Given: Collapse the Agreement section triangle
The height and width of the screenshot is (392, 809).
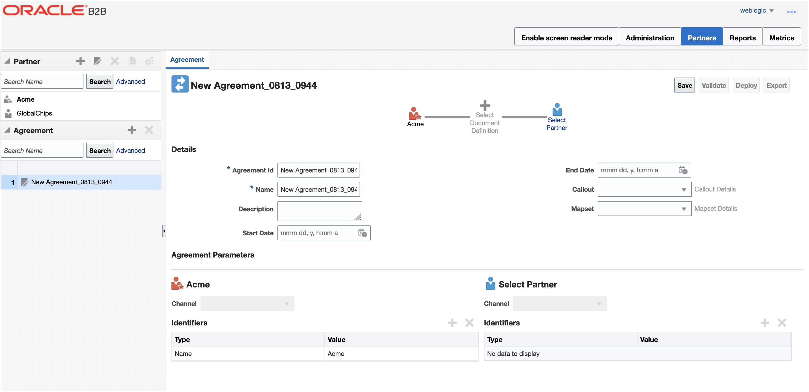Looking at the screenshot, I should 7,130.
